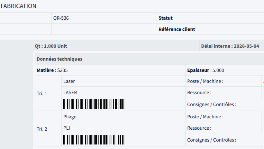Click the Laser operation barcode
This screenshot has width=264, height=149.
(94, 104)
